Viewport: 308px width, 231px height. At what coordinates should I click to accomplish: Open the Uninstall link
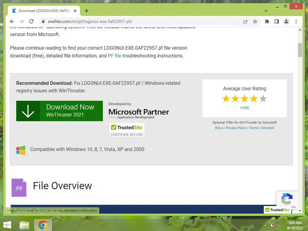point(267,128)
